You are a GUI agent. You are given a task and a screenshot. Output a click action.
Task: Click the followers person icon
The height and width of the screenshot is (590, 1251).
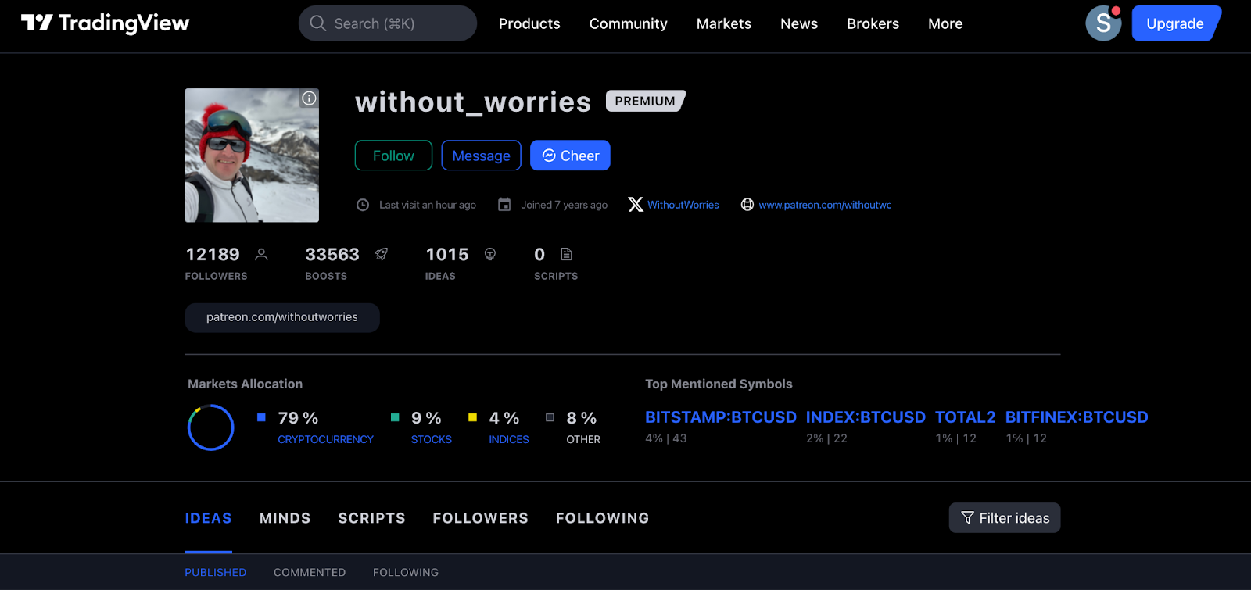point(262,254)
